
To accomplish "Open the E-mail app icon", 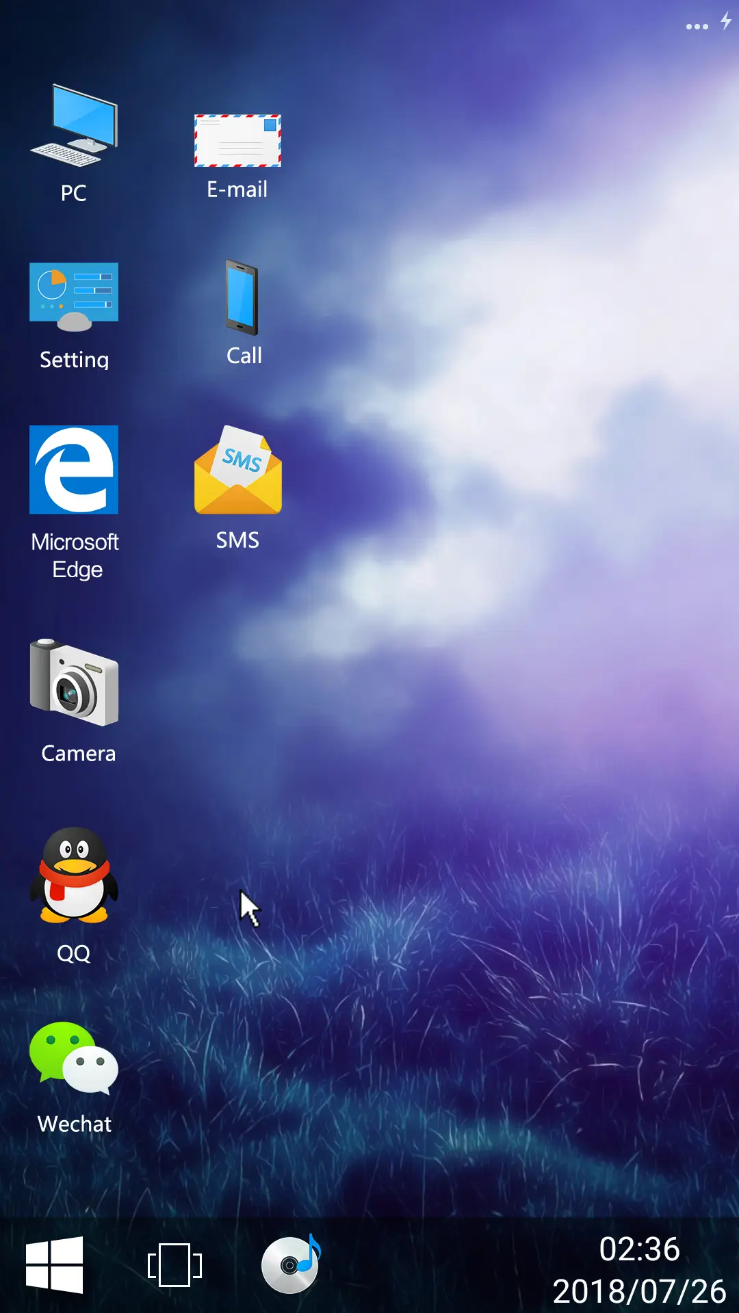I will point(237,141).
